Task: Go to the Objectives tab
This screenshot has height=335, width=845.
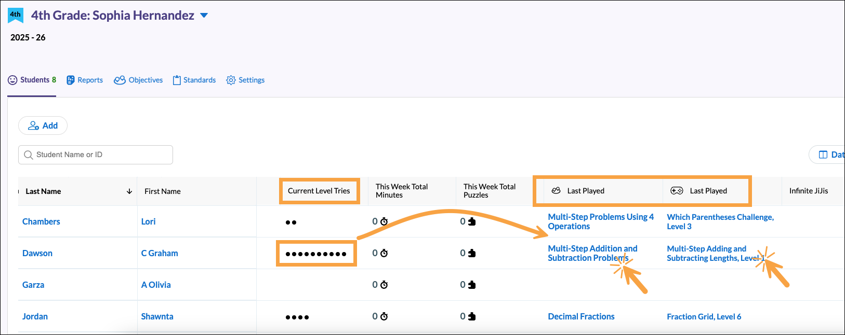Action: [x=138, y=80]
